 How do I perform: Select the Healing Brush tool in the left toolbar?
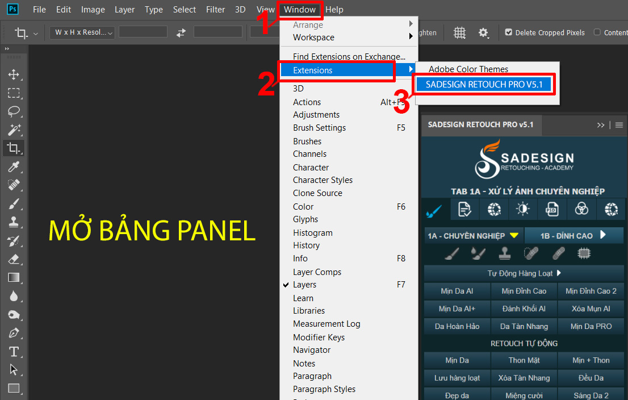tap(14, 185)
